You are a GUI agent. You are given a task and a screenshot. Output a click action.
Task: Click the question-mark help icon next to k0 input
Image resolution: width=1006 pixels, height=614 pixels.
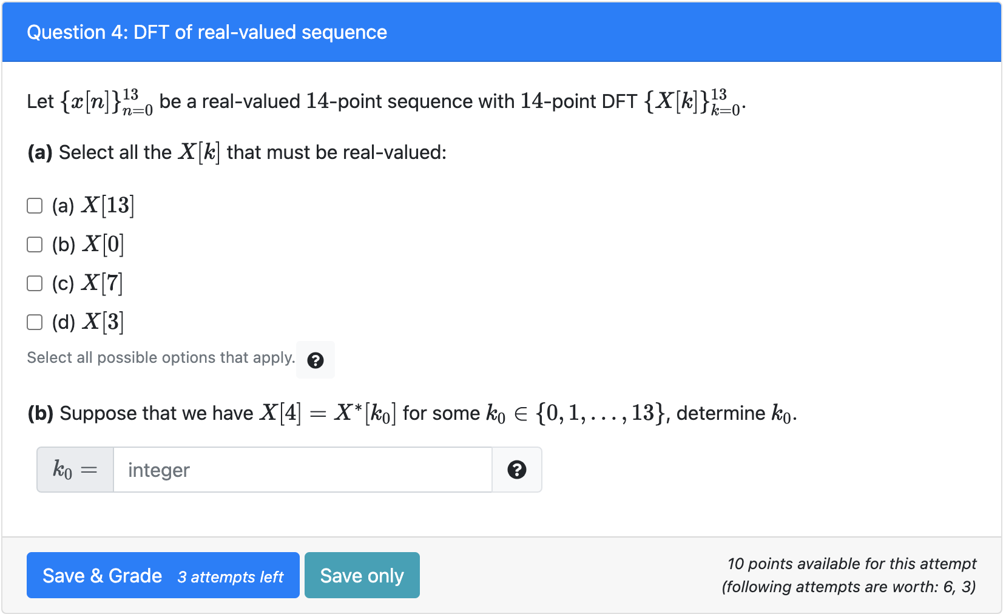[517, 470]
